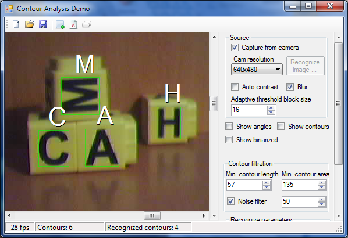Click the '28 fps' status bar entry

tap(20, 228)
